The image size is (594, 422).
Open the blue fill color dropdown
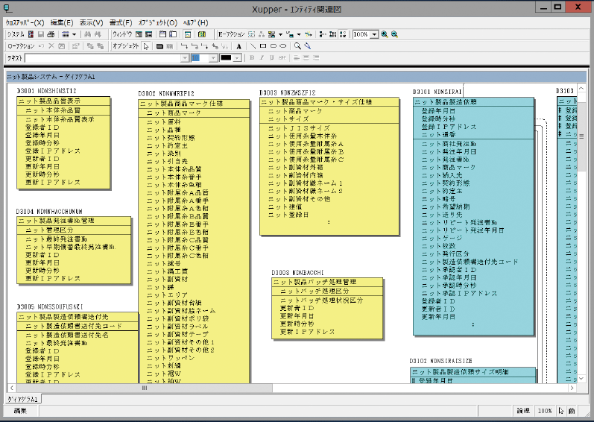[214, 57]
